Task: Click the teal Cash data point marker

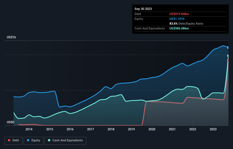Action: pos(228,56)
